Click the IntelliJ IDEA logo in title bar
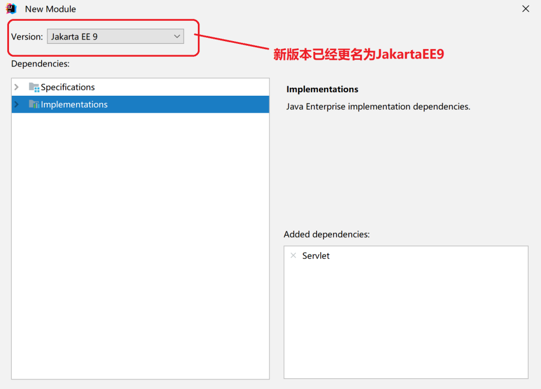 [x=11, y=9]
